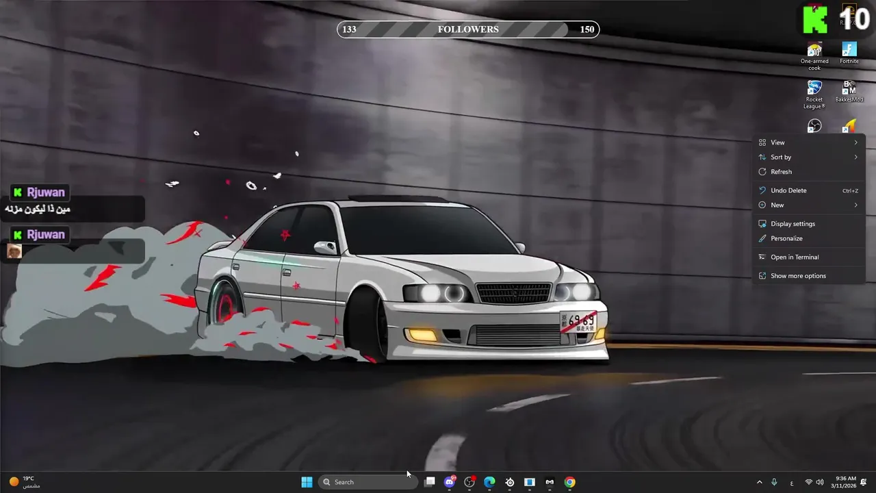Open OBS Studio from the taskbar
Viewport: 876px width, 493px height.
tap(469, 482)
